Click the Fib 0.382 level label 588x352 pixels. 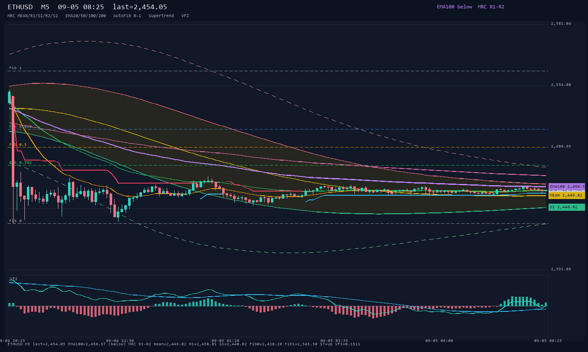[x=21, y=163]
